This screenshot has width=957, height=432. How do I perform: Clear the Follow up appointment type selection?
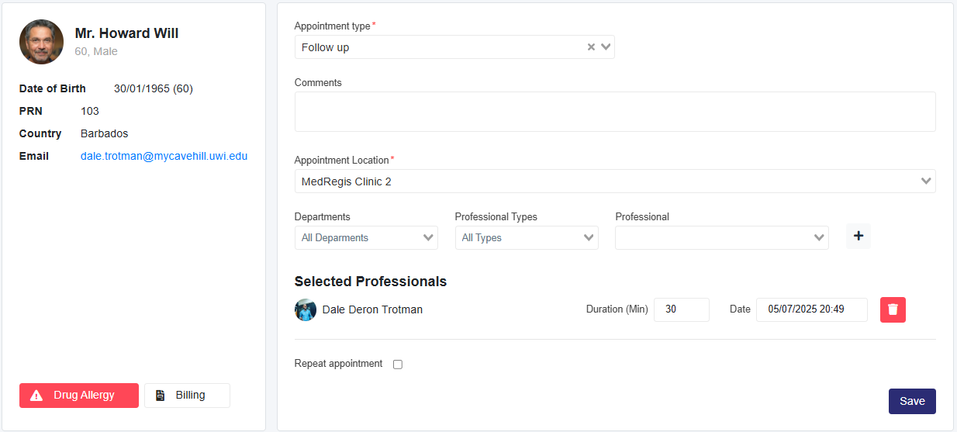pos(591,47)
